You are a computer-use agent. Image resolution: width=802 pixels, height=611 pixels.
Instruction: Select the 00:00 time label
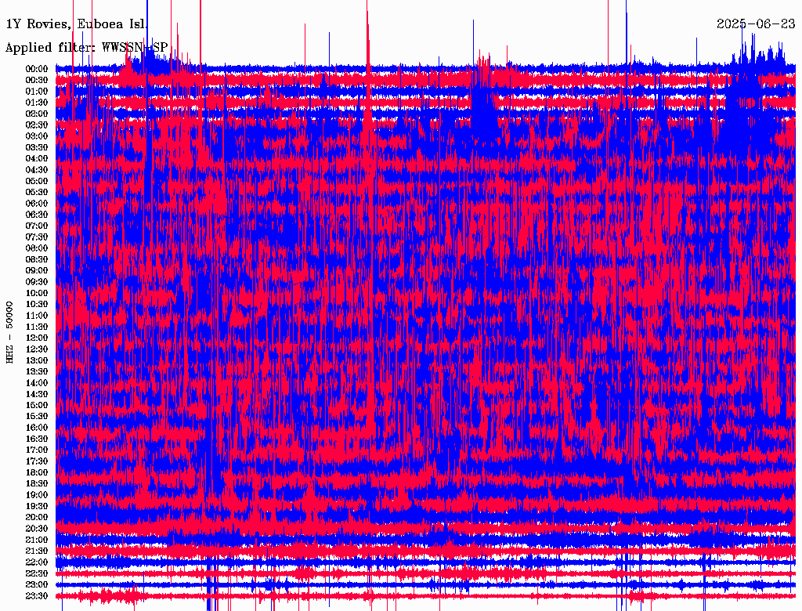tap(37, 69)
